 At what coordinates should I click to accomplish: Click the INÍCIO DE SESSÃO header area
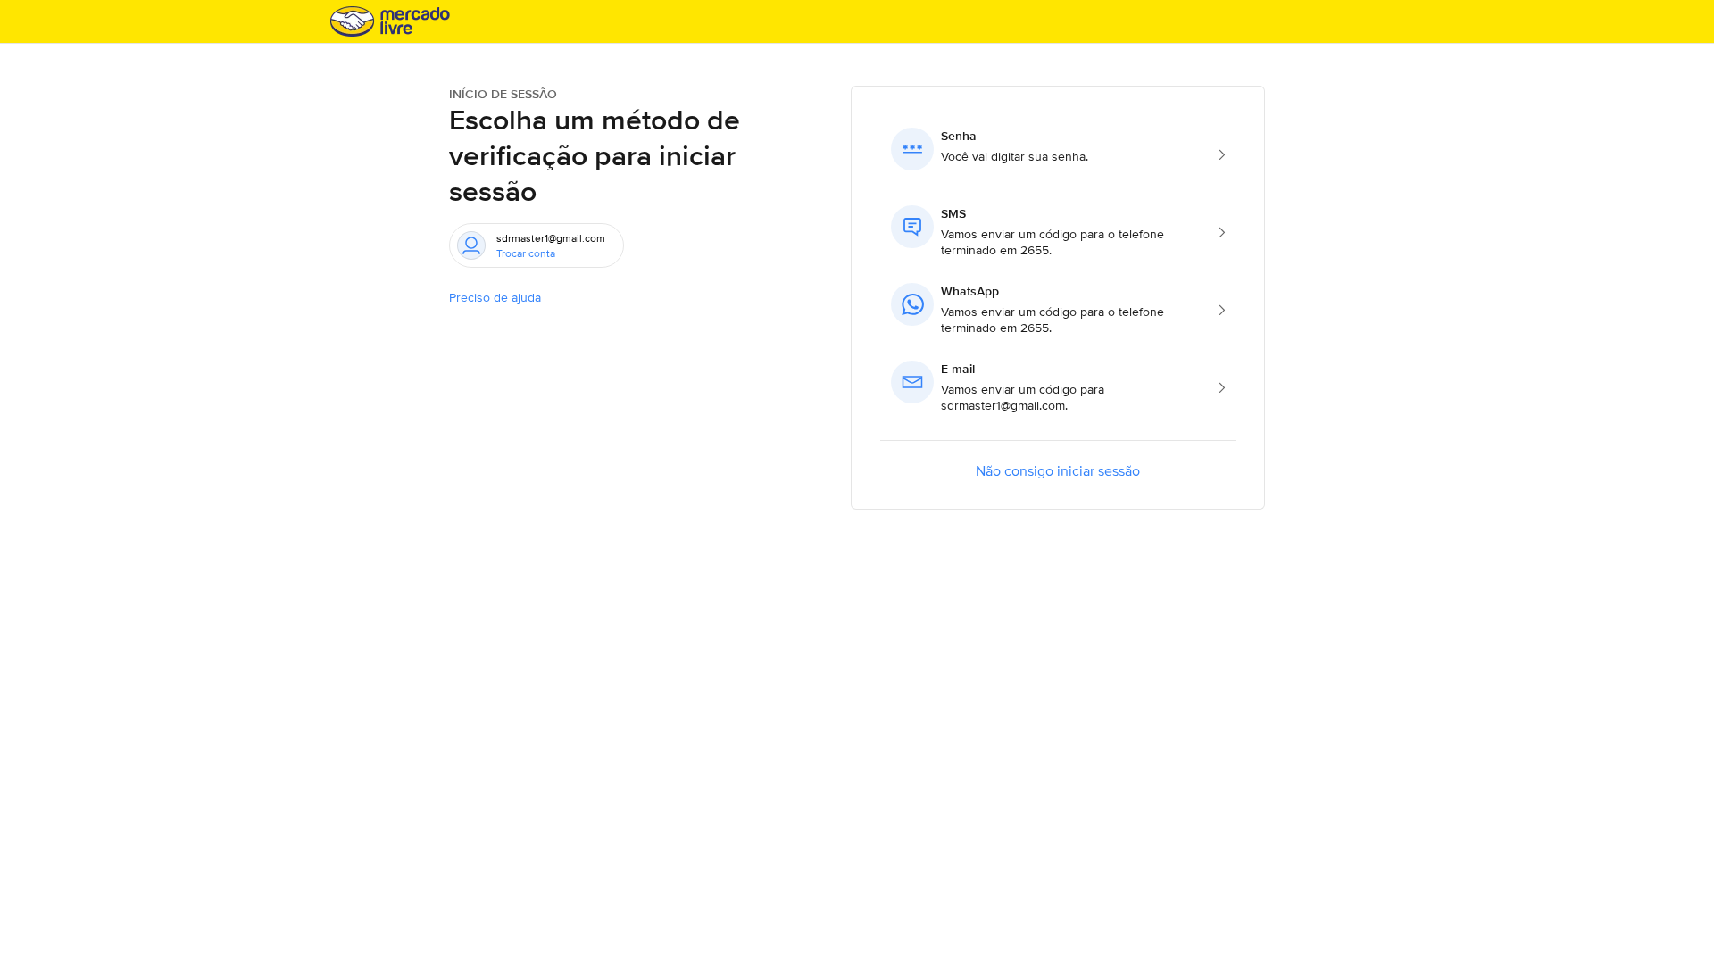503,94
